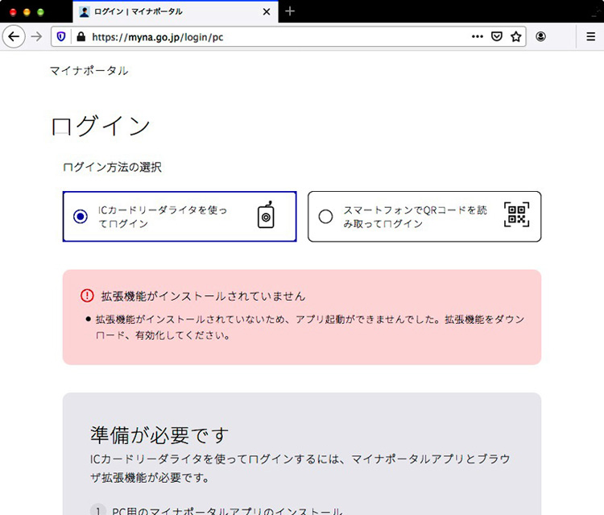This screenshot has width=604, height=515.
Task: Bookmark this page with the star icon
Action: coord(516,36)
